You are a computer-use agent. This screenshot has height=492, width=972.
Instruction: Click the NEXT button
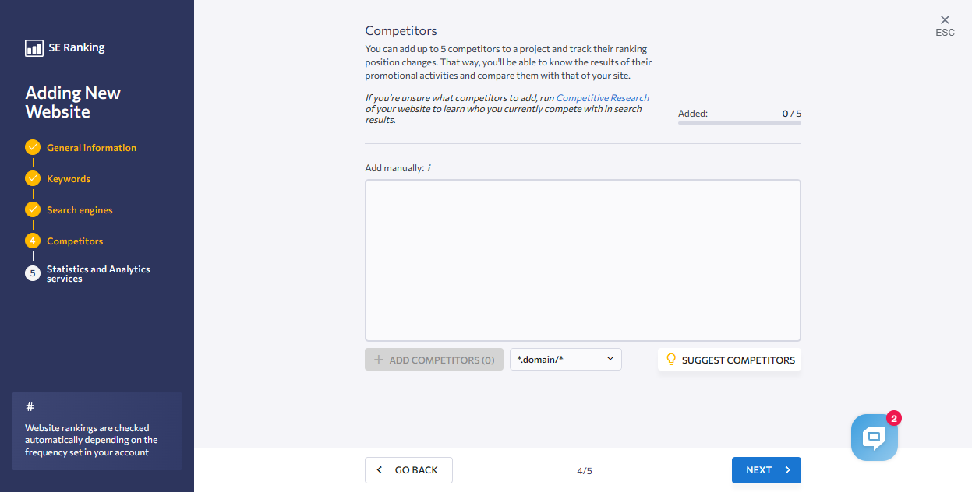(x=766, y=470)
